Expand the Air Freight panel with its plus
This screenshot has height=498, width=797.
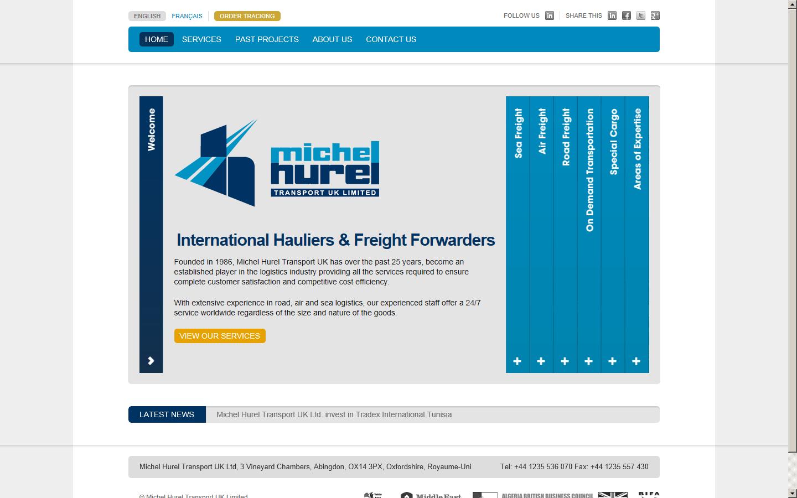(x=541, y=361)
